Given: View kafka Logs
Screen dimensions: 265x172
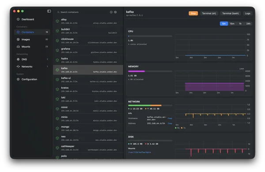Looking at the screenshot, I should tap(247, 13).
